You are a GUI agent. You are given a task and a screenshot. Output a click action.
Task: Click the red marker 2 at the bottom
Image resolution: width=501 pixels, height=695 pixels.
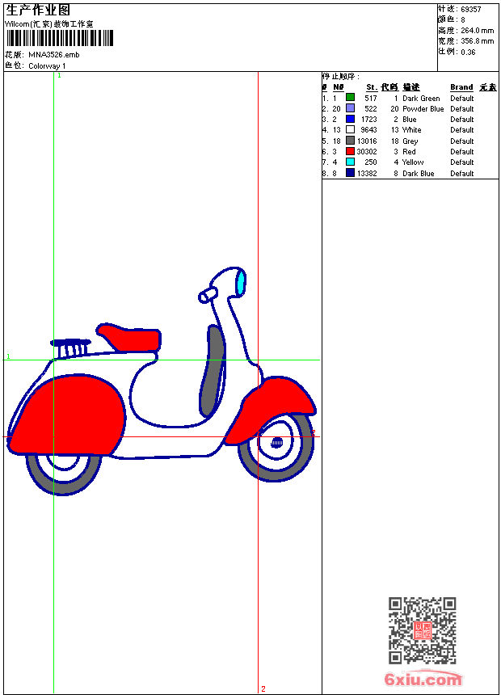(x=263, y=689)
